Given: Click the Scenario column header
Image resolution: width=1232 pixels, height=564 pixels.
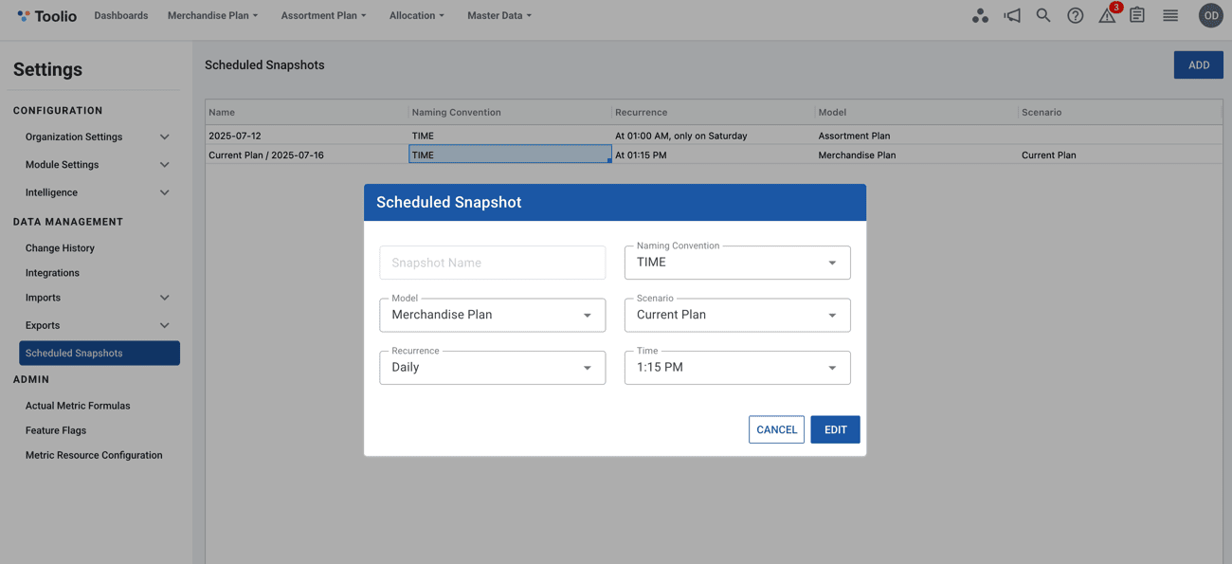Looking at the screenshot, I should [x=1120, y=112].
